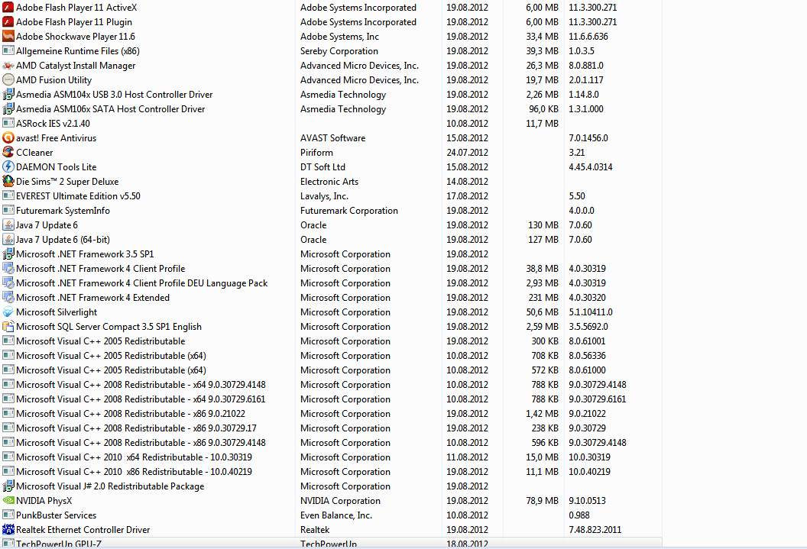The image size is (807, 549).
Task: Click the DAEMON Tools Lite icon
Action: tap(8, 166)
